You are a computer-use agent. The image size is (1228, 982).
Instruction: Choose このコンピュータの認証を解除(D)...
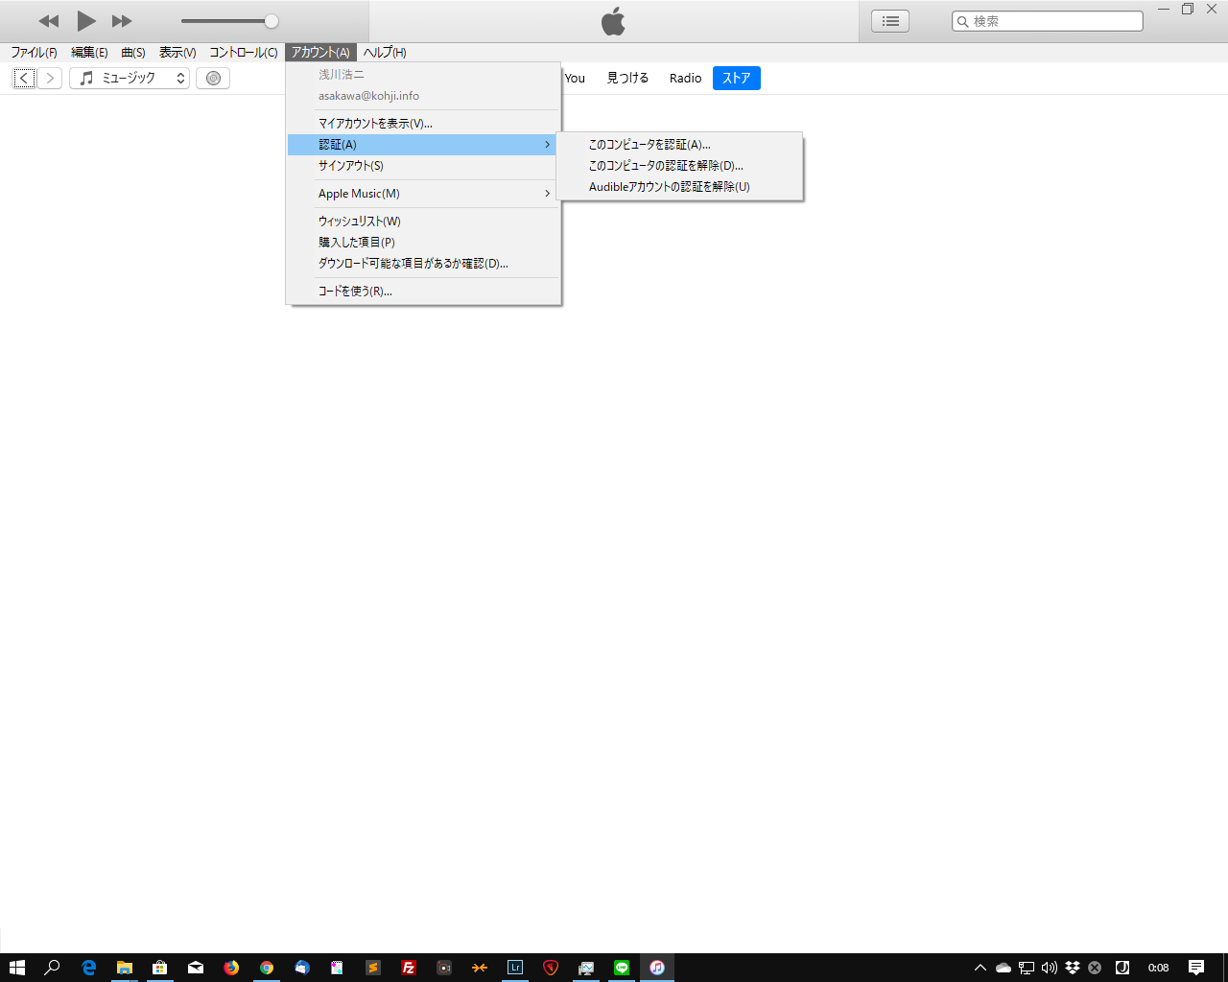[x=679, y=166]
